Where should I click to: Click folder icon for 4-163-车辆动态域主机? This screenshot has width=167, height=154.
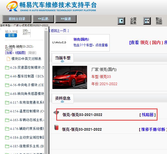(7, 120)
